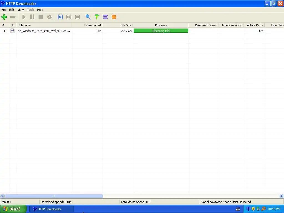284x213 pixels.
Task: Click the Stop All downloads icon
Action: pos(77,17)
